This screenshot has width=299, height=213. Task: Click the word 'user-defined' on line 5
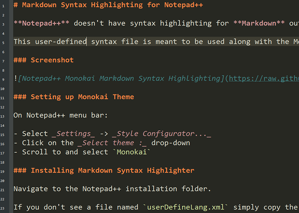(61, 42)
